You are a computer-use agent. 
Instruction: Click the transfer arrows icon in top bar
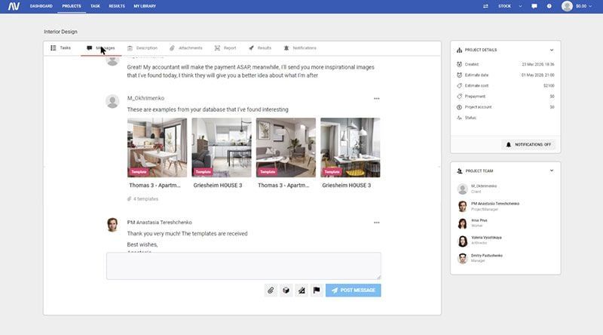click(x=485, y=6)
